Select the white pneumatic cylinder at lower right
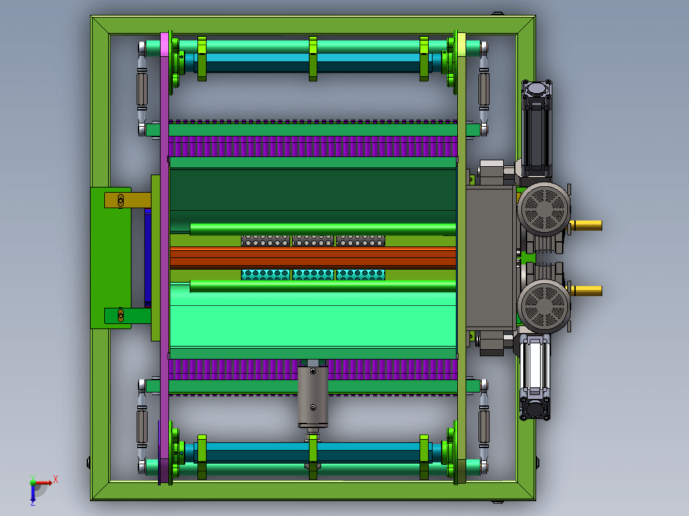This screenshot has height=516, width=689. (x=535, y=378)
